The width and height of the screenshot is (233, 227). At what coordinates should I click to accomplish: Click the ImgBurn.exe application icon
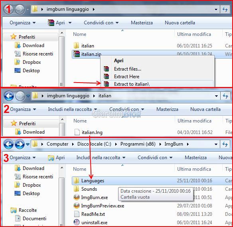tap(77, 197)
